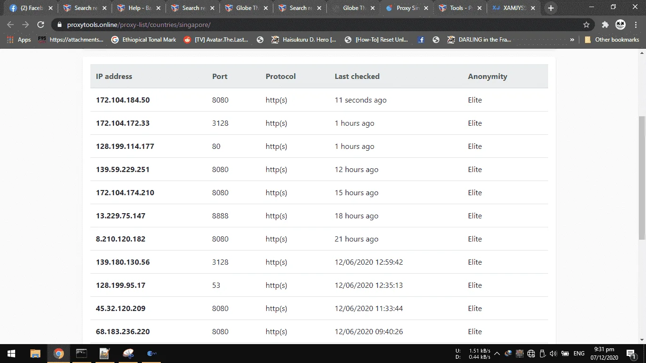Open the taskbar clock and date

(x=605, y=353)
